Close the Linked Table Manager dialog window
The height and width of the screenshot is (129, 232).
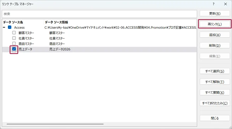(x=225, y=4)
